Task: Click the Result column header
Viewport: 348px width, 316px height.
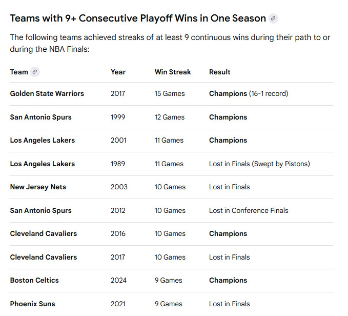Action: [x=220, y=72]
